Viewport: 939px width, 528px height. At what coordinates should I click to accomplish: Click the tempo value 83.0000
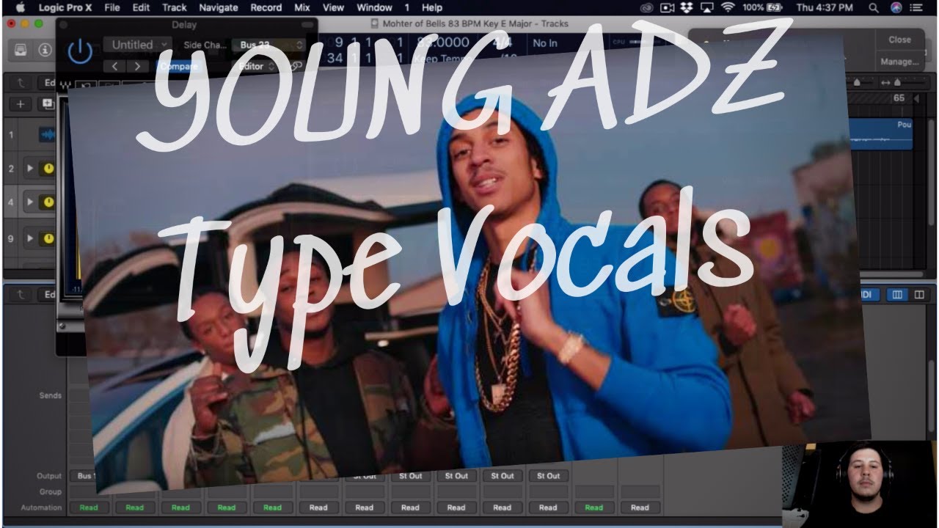tap(443, 43)
